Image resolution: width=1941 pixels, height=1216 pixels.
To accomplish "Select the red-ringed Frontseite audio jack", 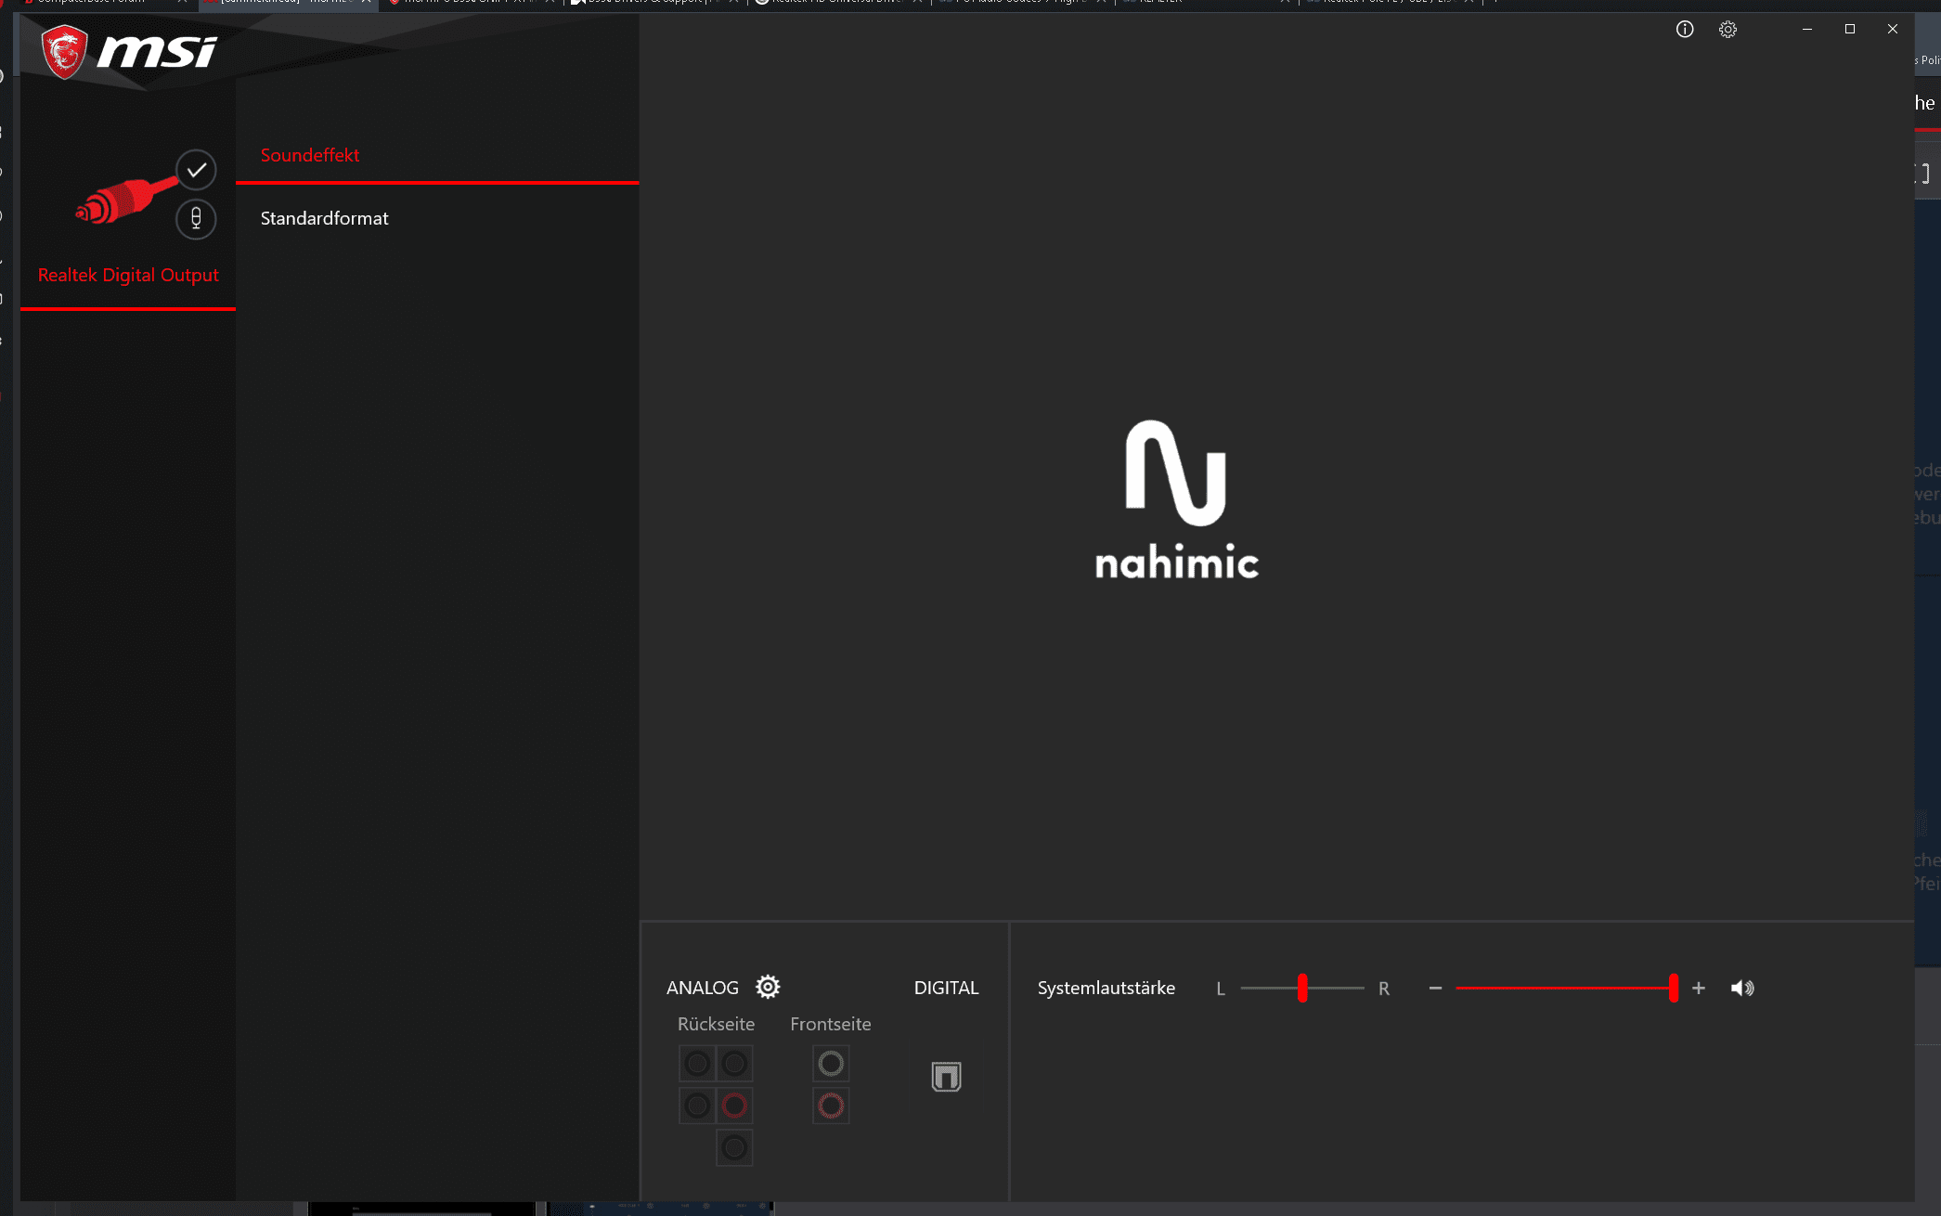I will point(831,1106).
